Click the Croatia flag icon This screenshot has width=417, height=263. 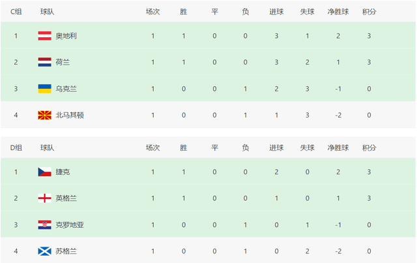coord(44,225)
